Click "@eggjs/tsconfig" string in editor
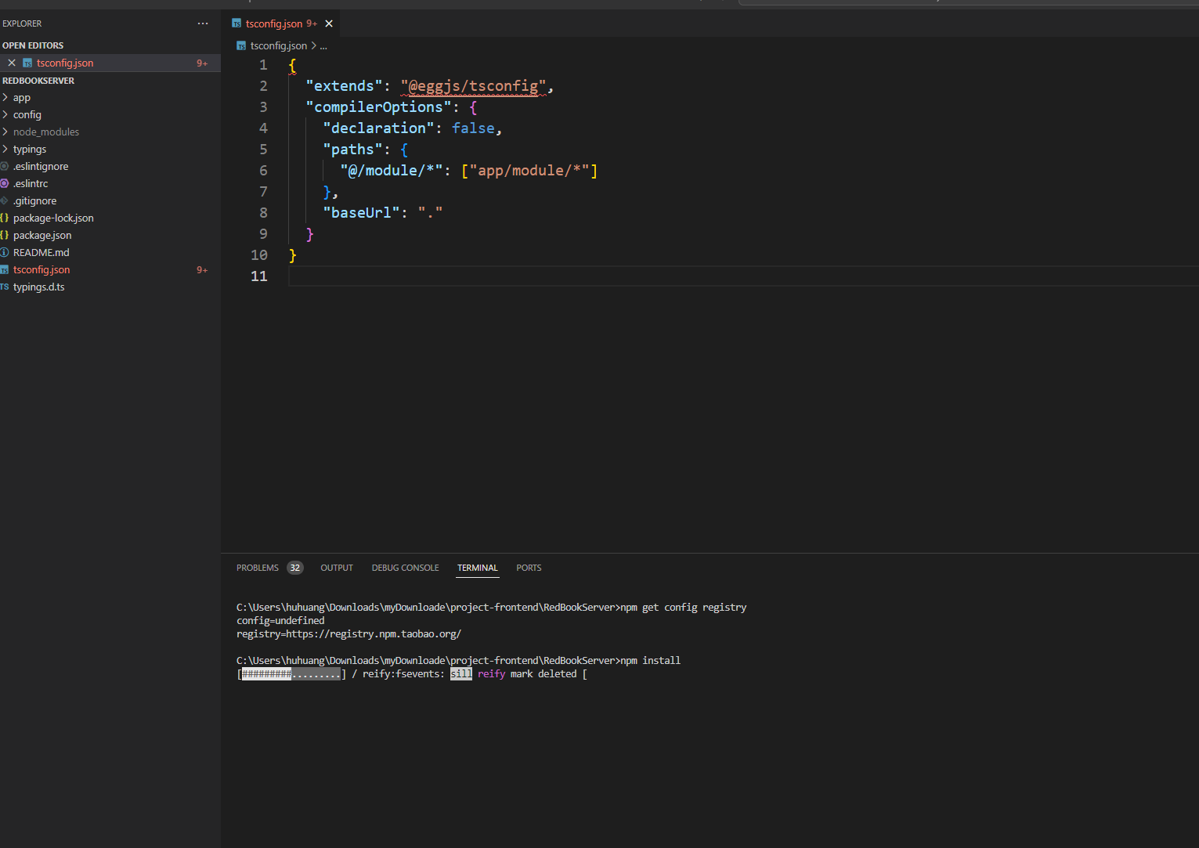 point(473,86)
